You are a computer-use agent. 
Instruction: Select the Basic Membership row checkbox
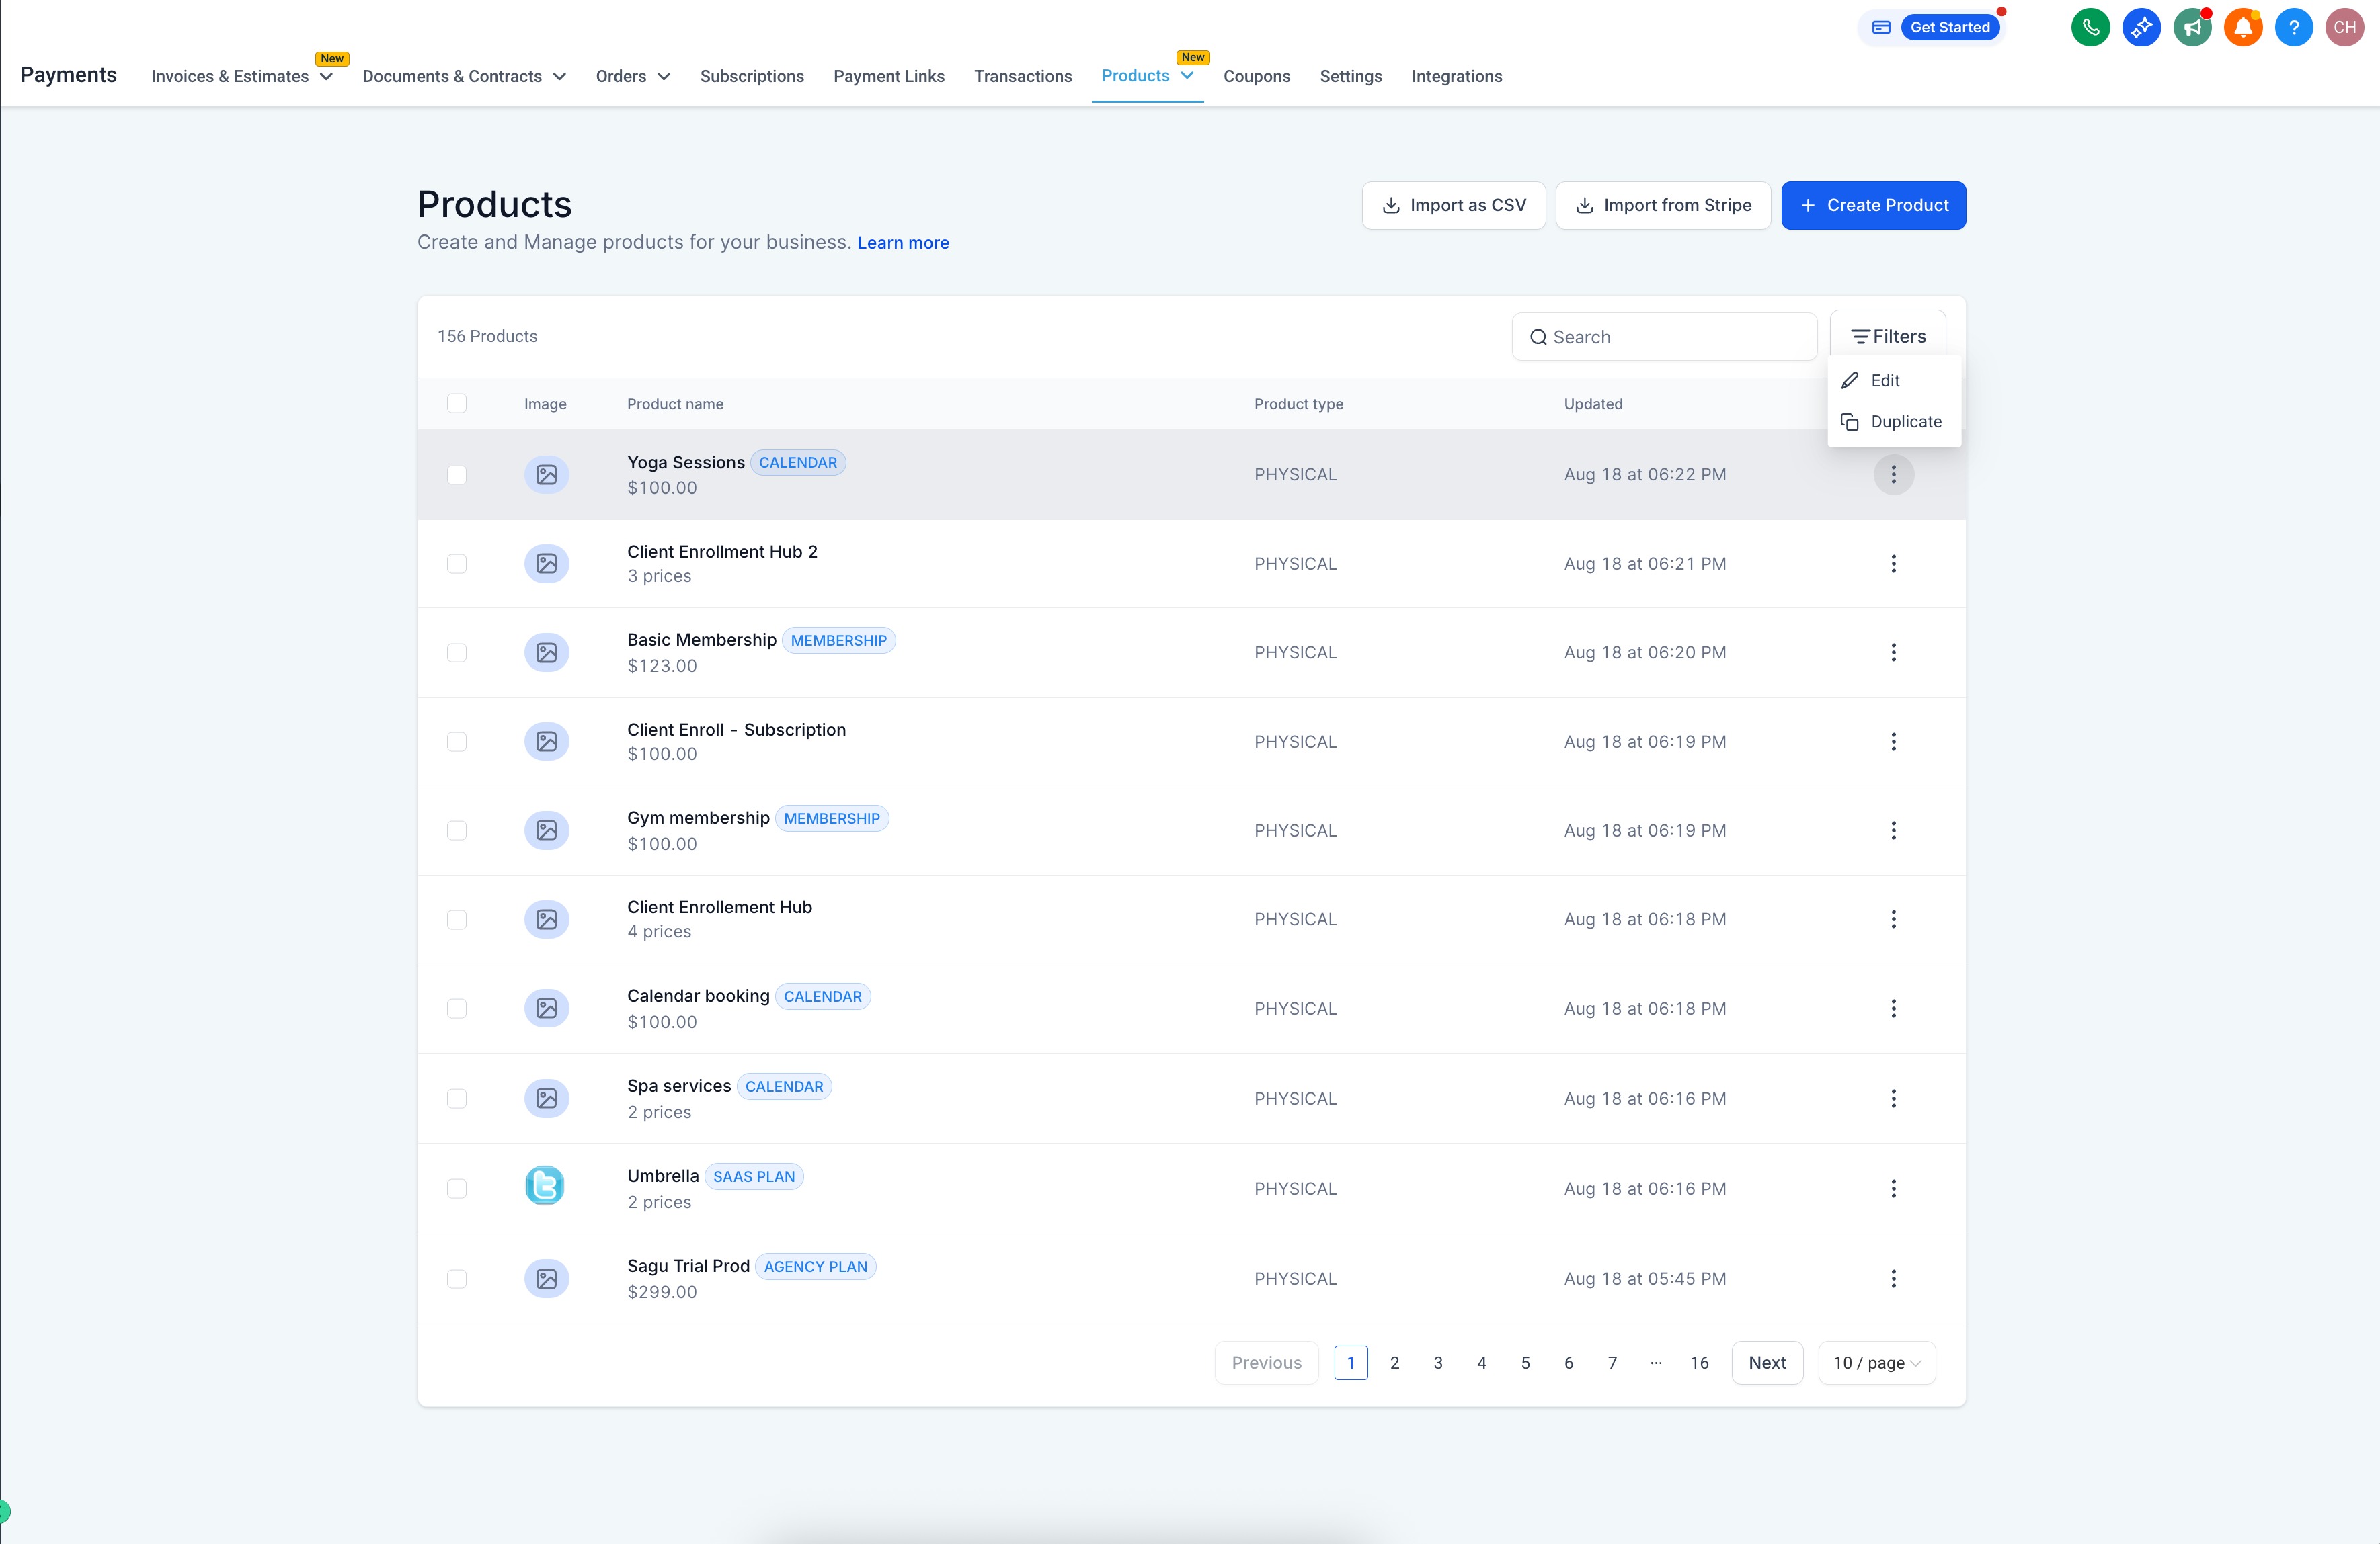(x=457, y=652)
